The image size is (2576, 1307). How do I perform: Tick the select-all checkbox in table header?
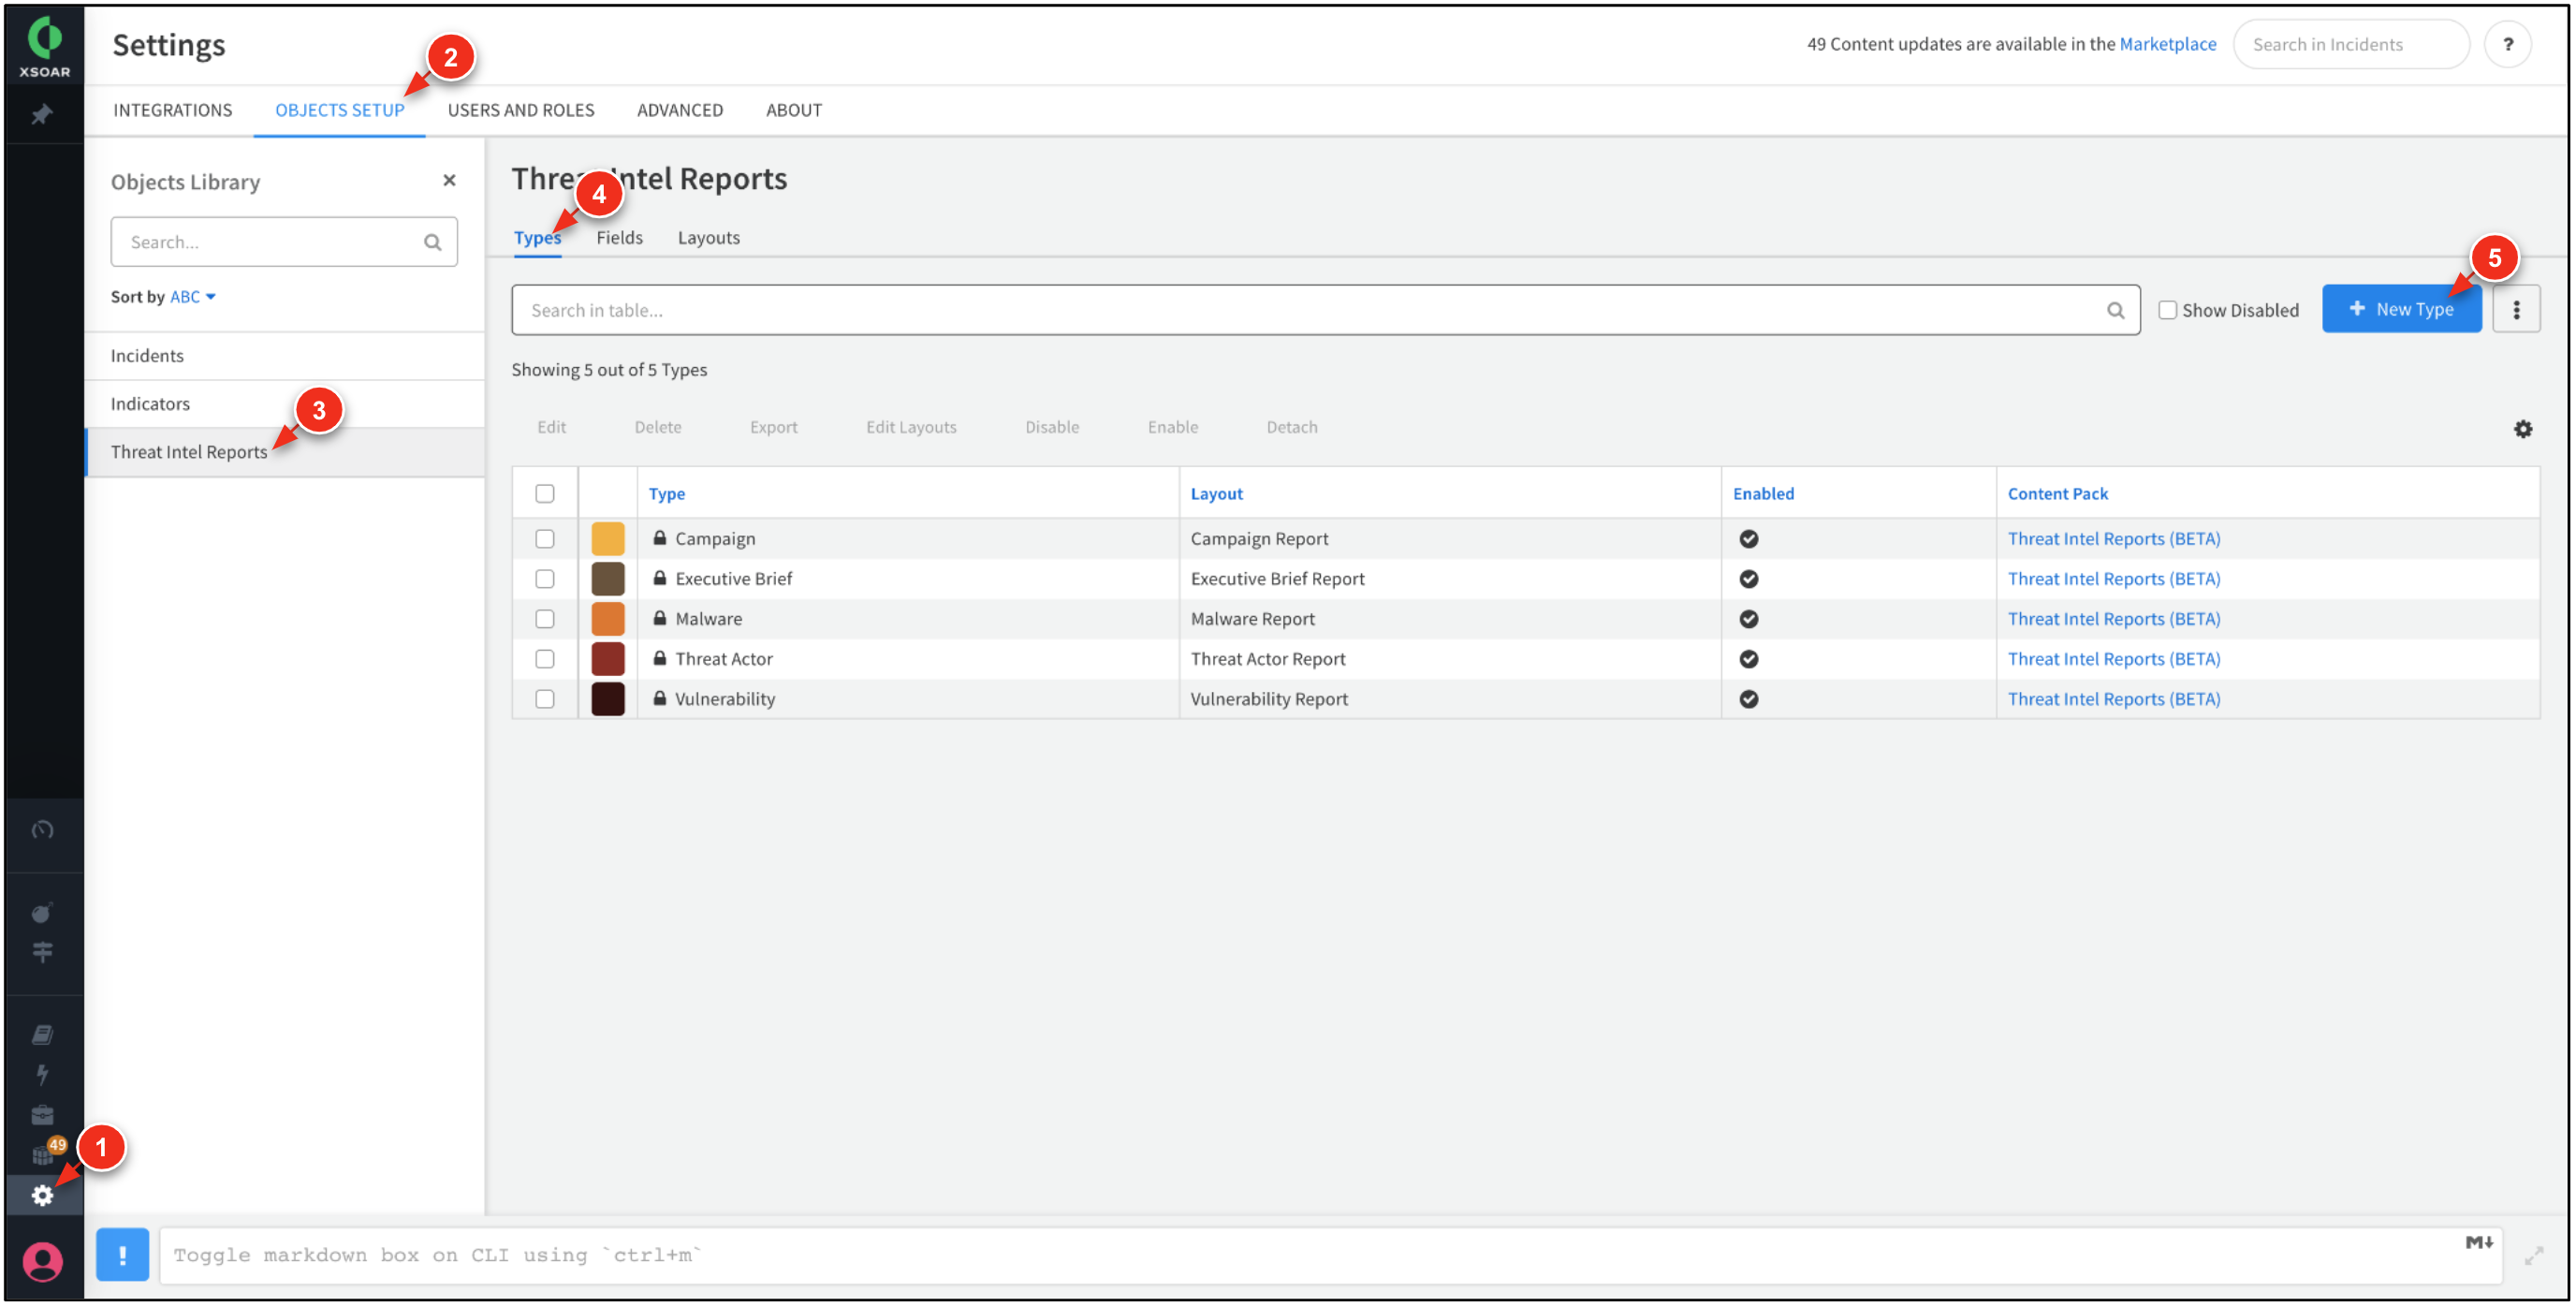(x=545, y=493)
